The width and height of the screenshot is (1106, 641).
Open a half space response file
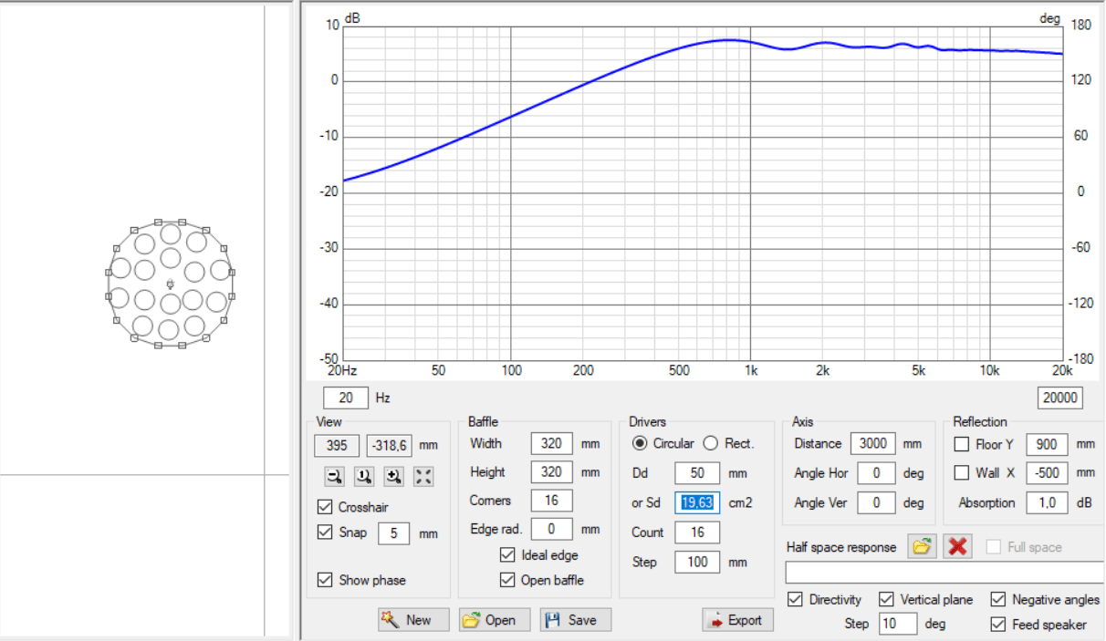[x=923, y=546]
